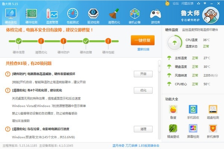The height and width of the screenshot is (149, 224).
Task: Open the 磁盘检测 disk detection icon
Action: [x=213, y=110]
